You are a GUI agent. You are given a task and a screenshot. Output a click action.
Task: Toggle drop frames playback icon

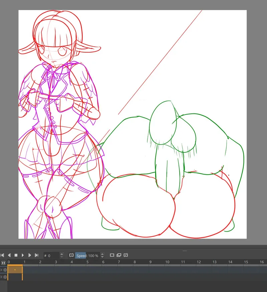tap(71, 255)
